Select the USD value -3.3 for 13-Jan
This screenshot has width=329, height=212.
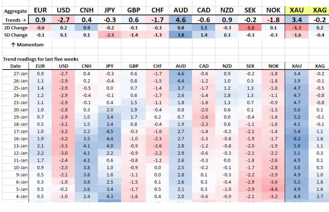tap(63, 146)
